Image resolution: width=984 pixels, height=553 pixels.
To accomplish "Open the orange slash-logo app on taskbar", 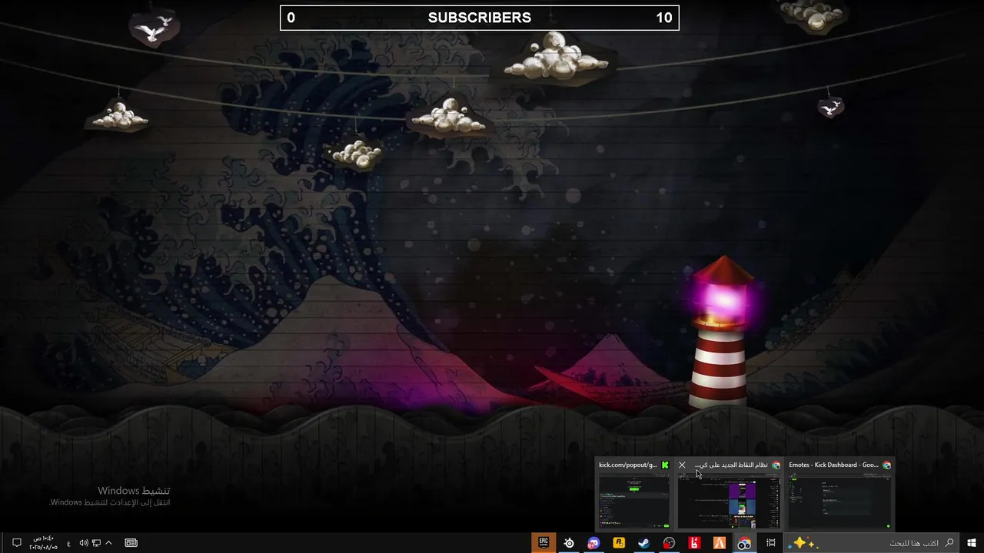I will (719, 543).
